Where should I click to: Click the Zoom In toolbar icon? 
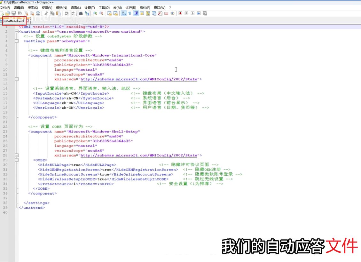click(95, 13)
